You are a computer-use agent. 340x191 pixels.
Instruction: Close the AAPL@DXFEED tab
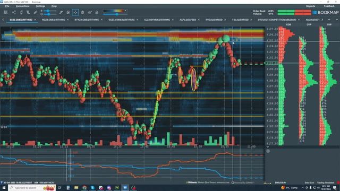[199, 20]
